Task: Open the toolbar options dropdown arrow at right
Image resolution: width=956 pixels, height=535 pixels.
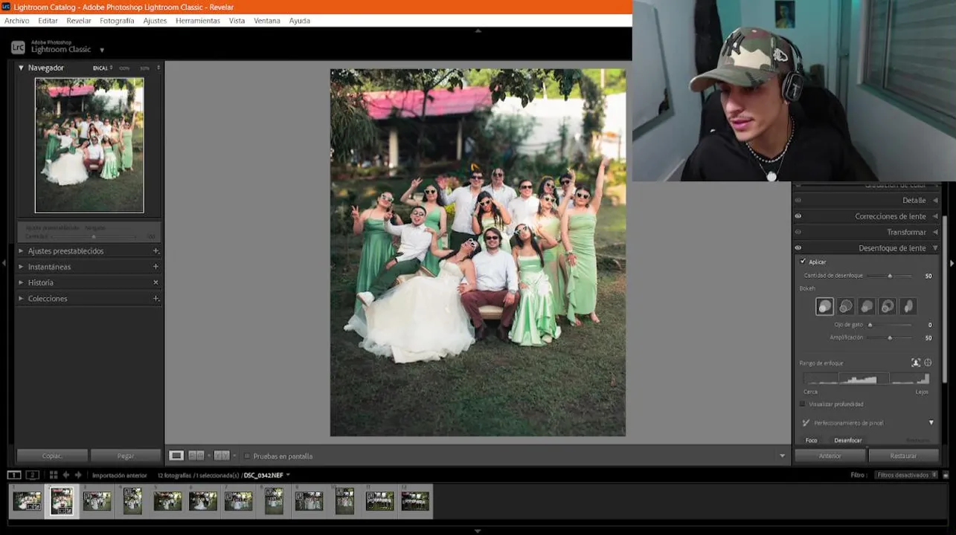Action: tap(782, 455)
